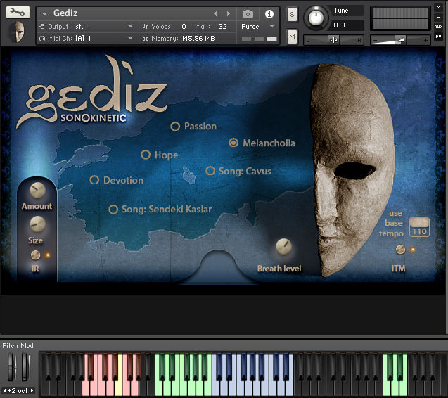Click the use base tempo 110 button

419,227
